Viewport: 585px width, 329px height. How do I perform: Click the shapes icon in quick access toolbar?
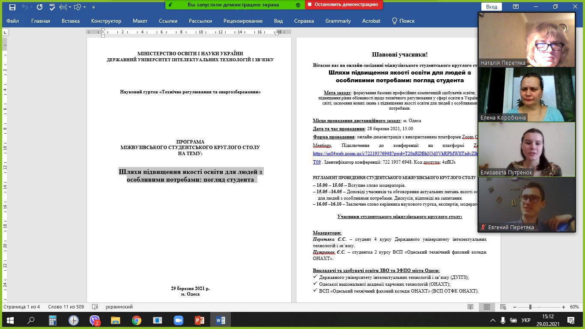point(78,7)
